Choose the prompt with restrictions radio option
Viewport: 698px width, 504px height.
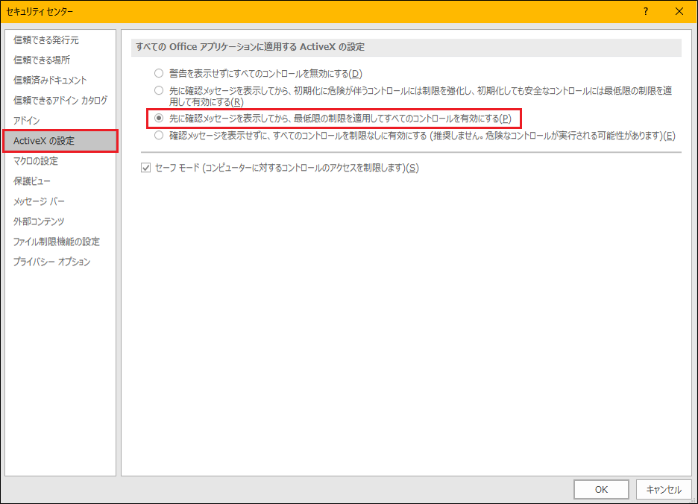pyautogui.click(x=157, y=89)
